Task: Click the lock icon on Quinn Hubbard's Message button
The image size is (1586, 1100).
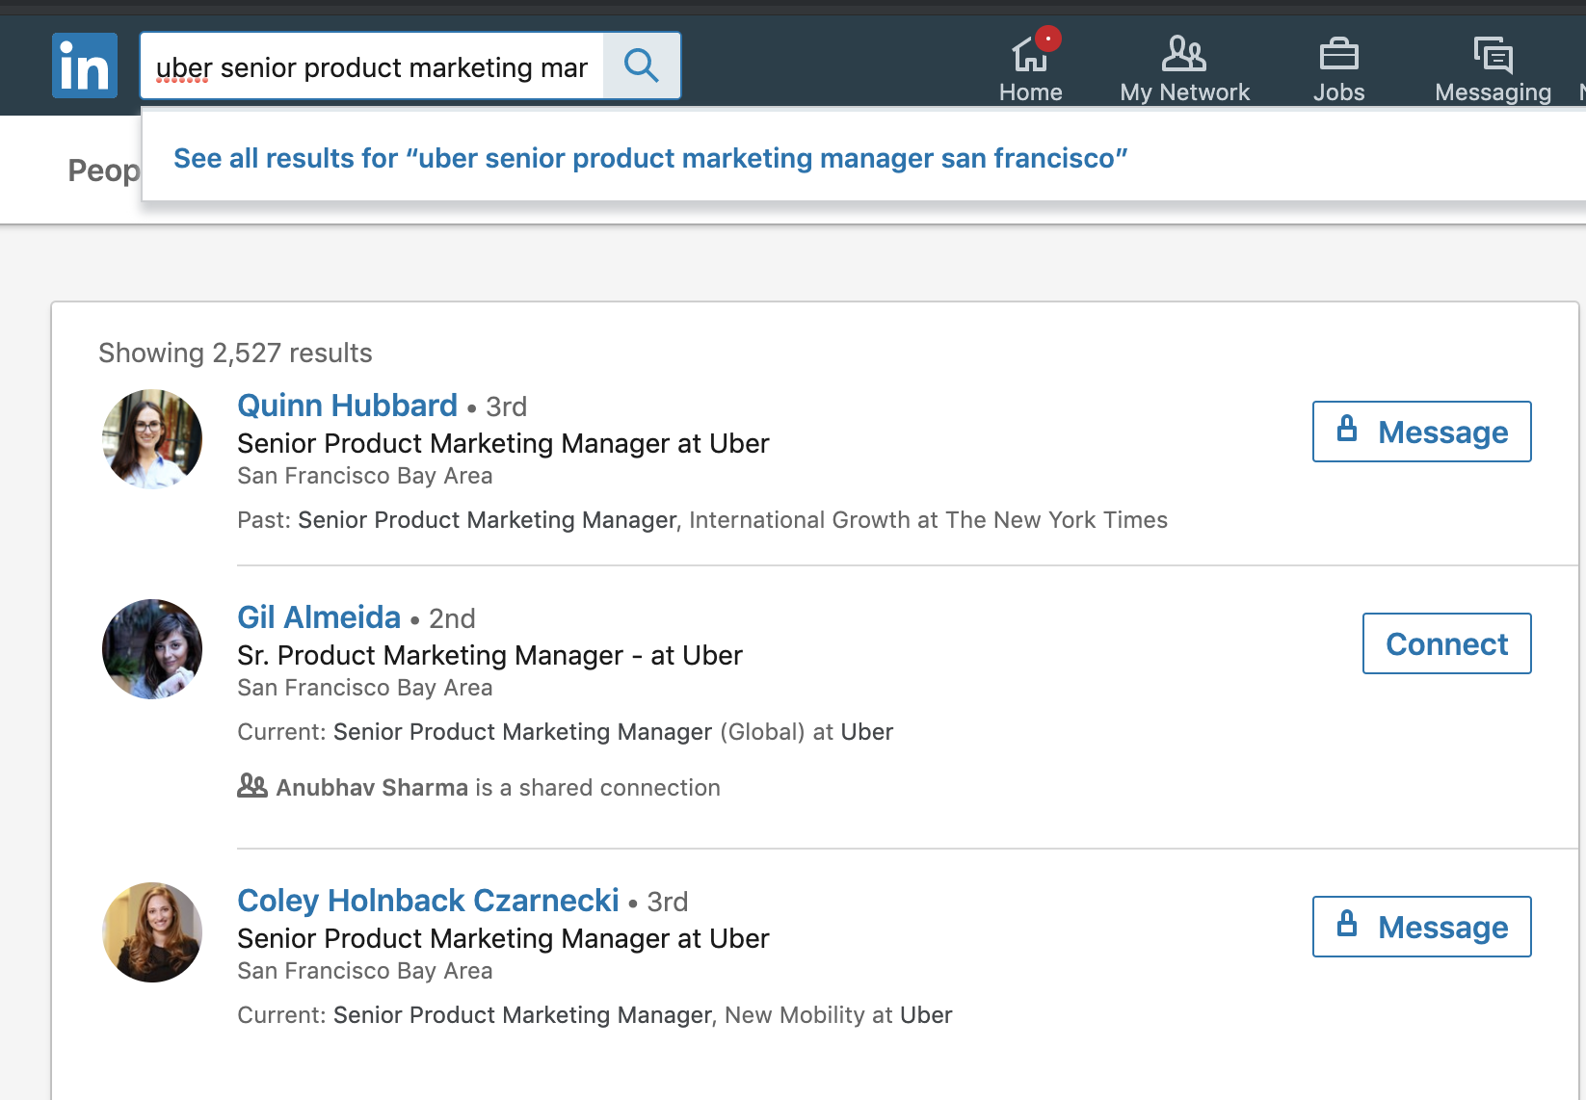Action: click(x=1348, y=431)
